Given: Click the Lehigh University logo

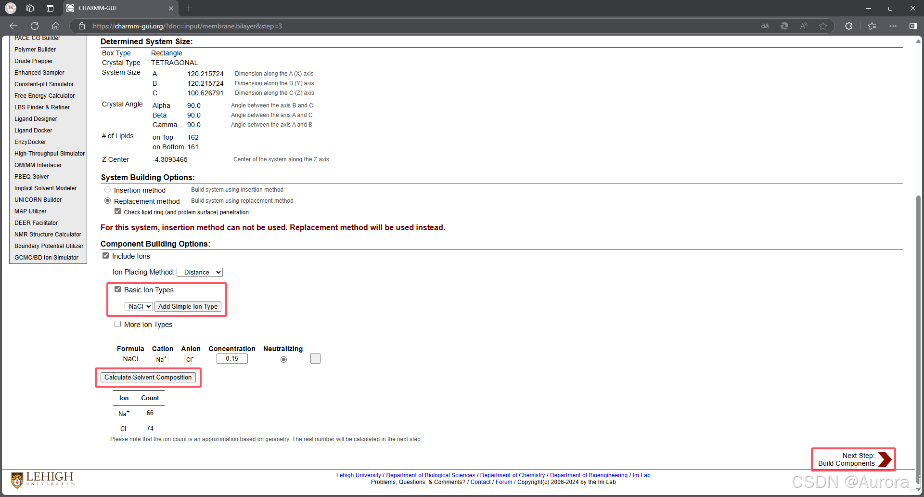Looking at the screenshot, I should coord(42,479).
